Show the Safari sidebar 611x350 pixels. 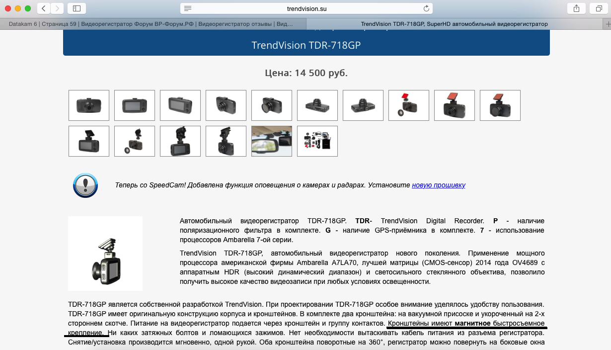(76, 8)
